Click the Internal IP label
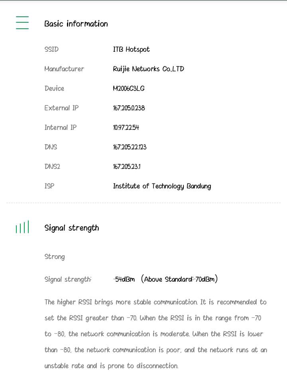Screen dimensions: 287x385 60,128
